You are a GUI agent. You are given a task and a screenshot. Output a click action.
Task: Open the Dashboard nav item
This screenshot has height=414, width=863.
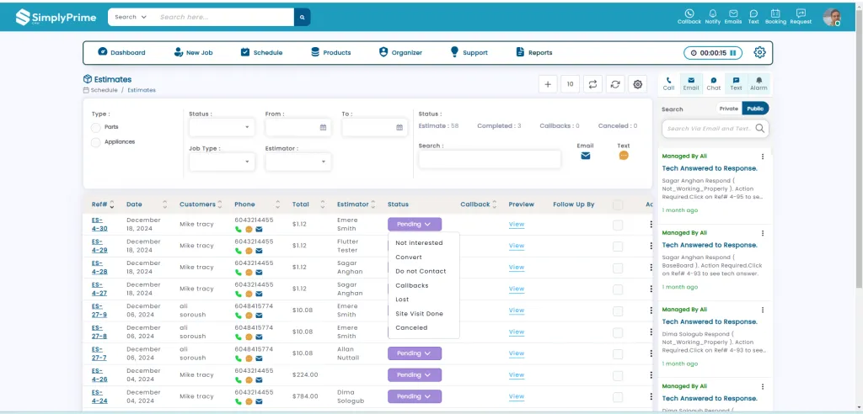point(121,53)
